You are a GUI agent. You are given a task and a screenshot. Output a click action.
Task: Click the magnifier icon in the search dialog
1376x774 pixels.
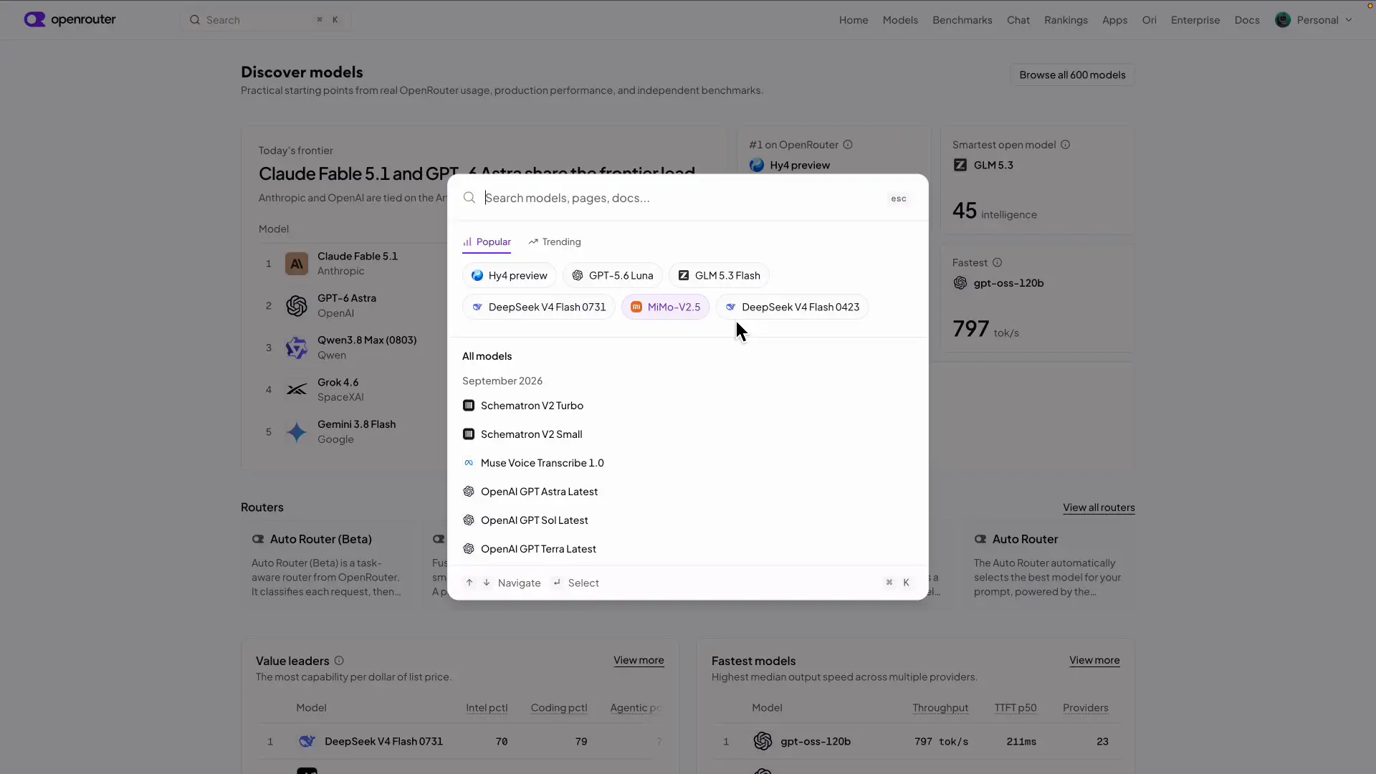coord(469,198)
